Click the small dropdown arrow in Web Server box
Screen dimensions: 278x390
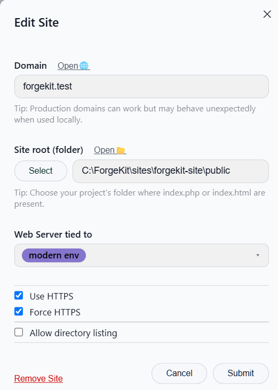click(x=258, y=255)
